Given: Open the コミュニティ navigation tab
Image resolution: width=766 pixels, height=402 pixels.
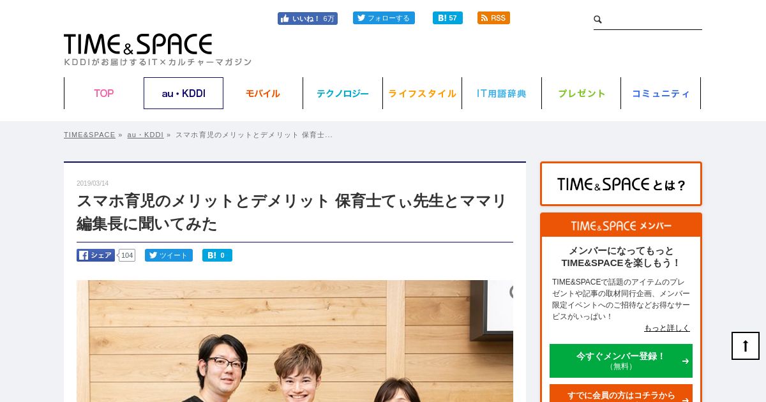Looking at the screenshot, I should pyautogui.click(x=661, y=93).
